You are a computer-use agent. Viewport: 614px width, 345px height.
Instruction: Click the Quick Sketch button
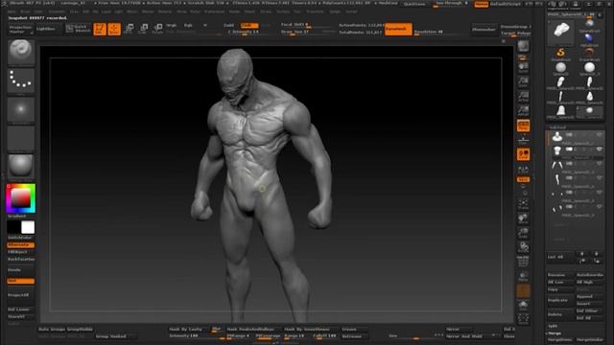78,29
